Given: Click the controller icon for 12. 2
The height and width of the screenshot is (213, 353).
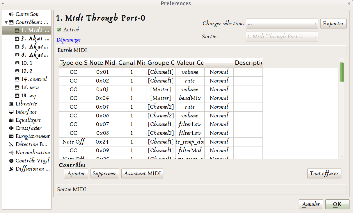Looking at the screenshot, I should (x=17, y=71).
